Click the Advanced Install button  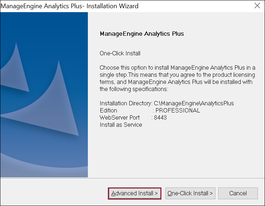[135, 193]
